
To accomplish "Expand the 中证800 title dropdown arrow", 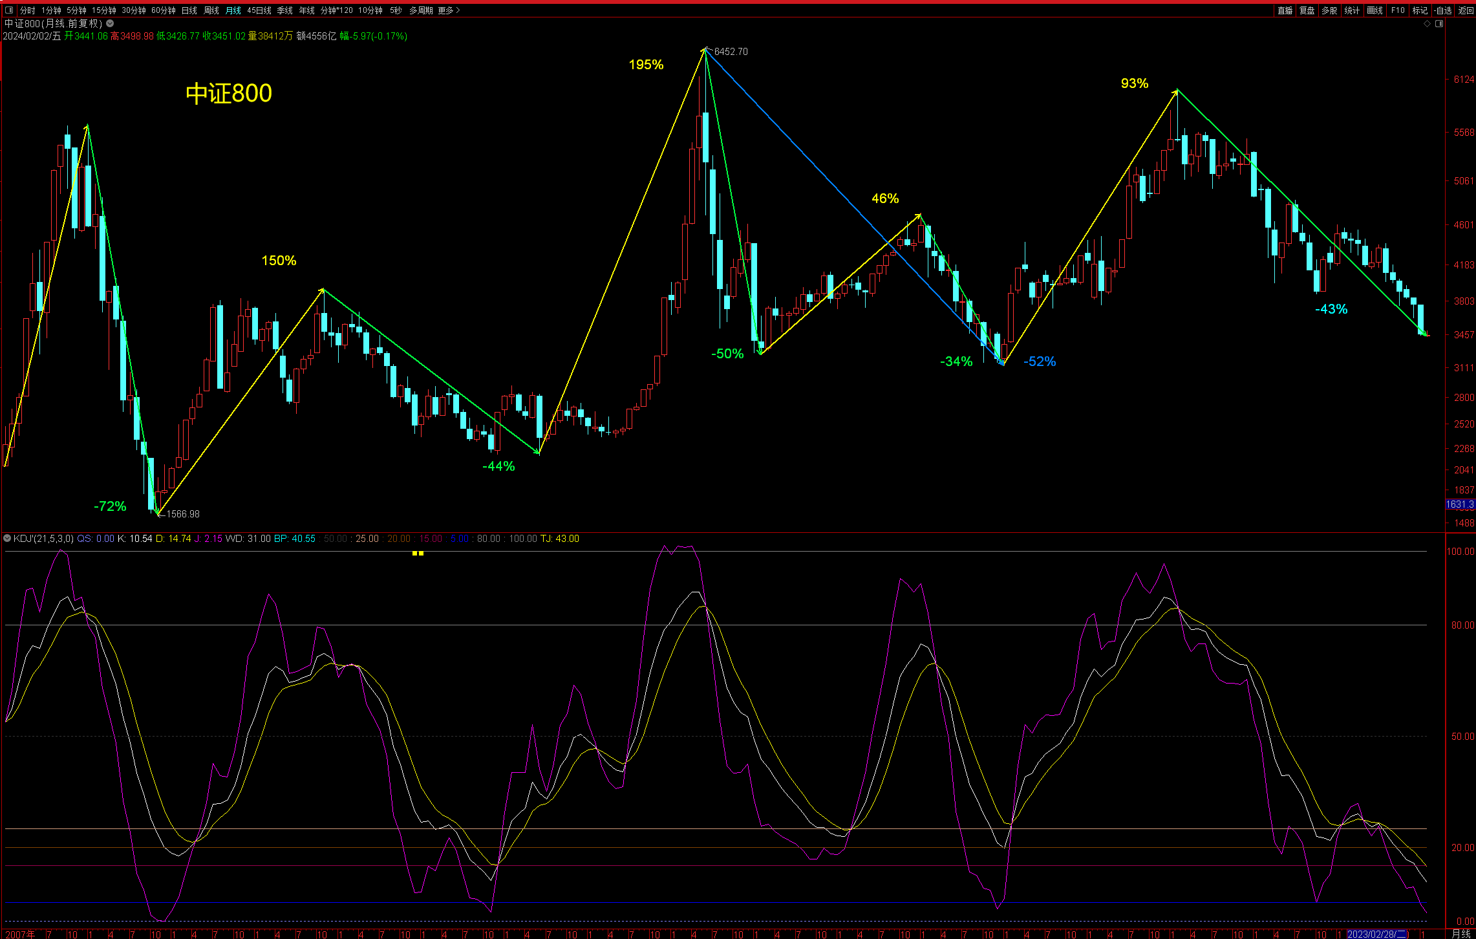I will click(110, 23).
